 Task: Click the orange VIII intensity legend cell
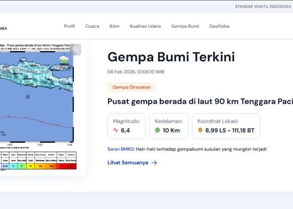[x=51, y=166]
